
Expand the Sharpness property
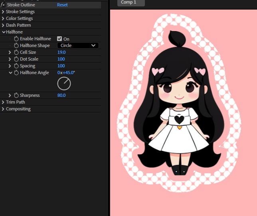click(10, 95)
